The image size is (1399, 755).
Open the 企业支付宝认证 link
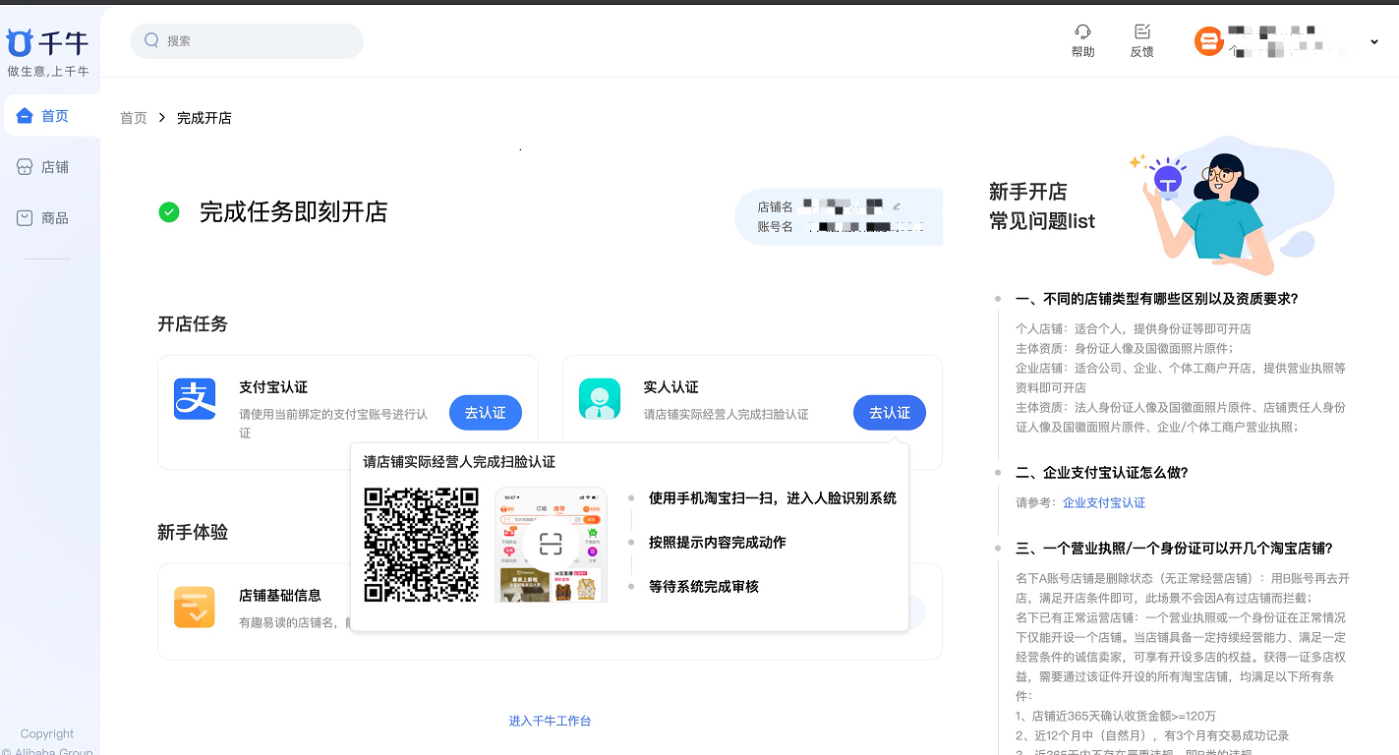coord(1103,502)
